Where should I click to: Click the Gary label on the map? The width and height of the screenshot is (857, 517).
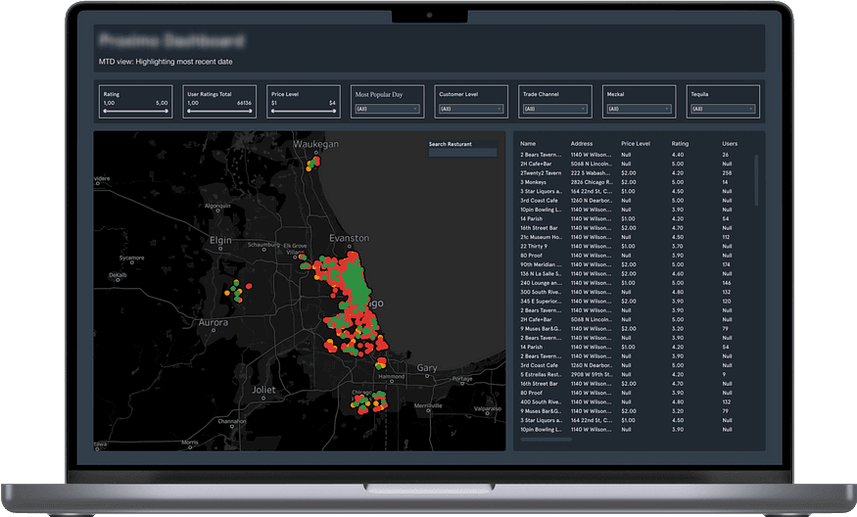427,368
